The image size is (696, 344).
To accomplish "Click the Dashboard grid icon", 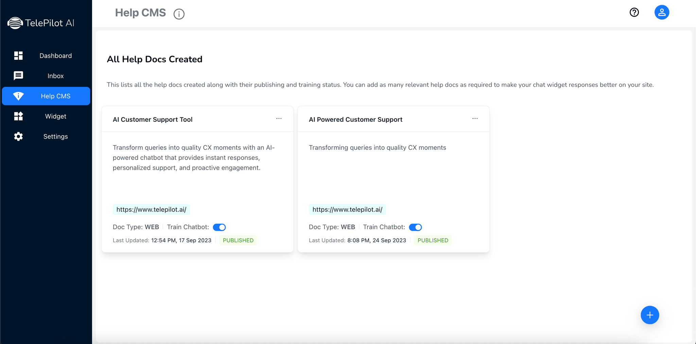I will [x=18, y=56].
